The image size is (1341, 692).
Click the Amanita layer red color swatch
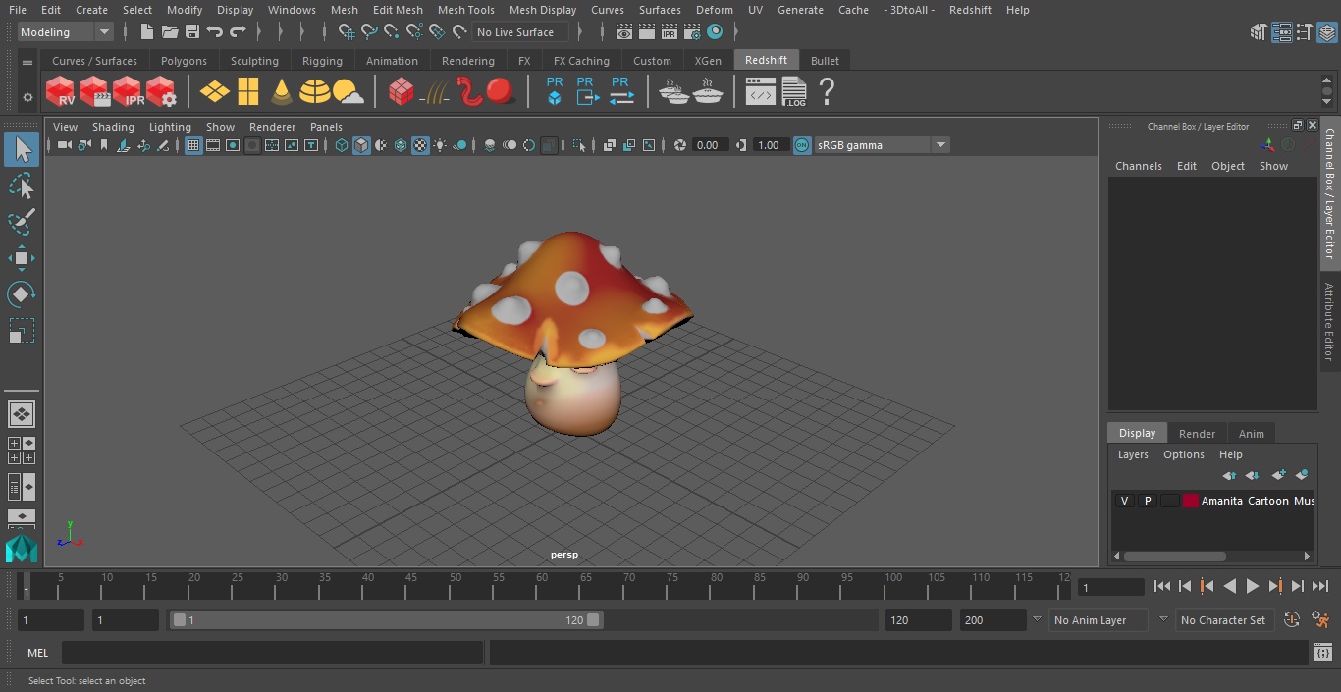(x=1190, y=501)
